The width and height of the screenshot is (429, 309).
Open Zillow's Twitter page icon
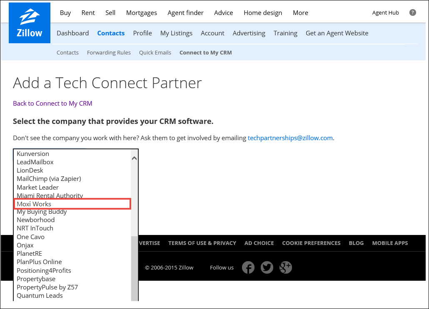(x=267, y=267)
